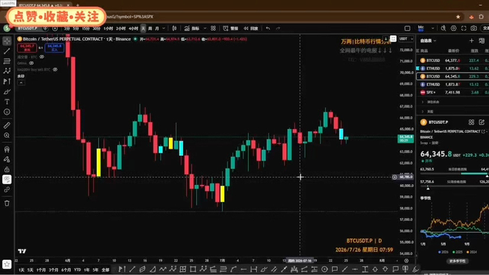Open symbol details grid icon beside BTCUSDT.P

click(x=471, y=122)
